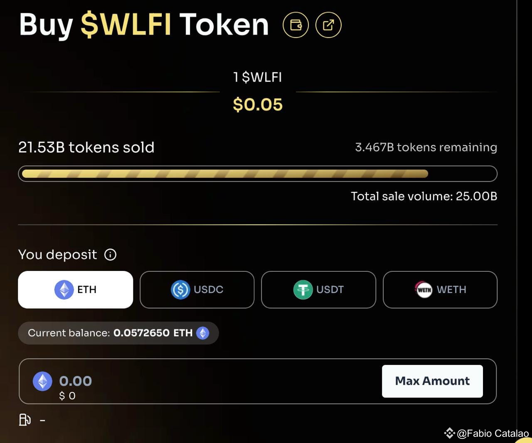Click the Max Amount button

click(x=432, y=381)
